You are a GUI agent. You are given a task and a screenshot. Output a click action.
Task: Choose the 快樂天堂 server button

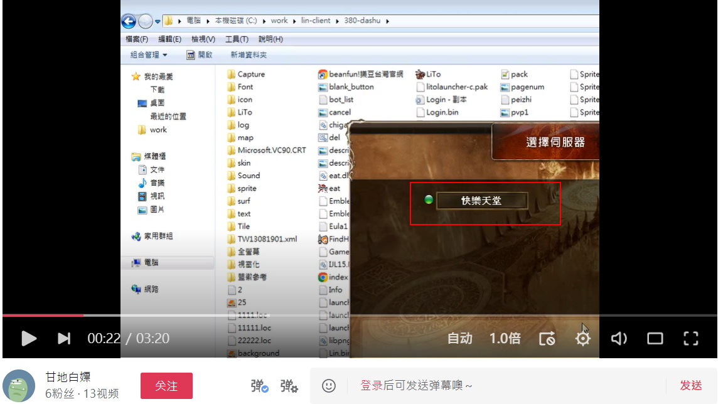481,201
